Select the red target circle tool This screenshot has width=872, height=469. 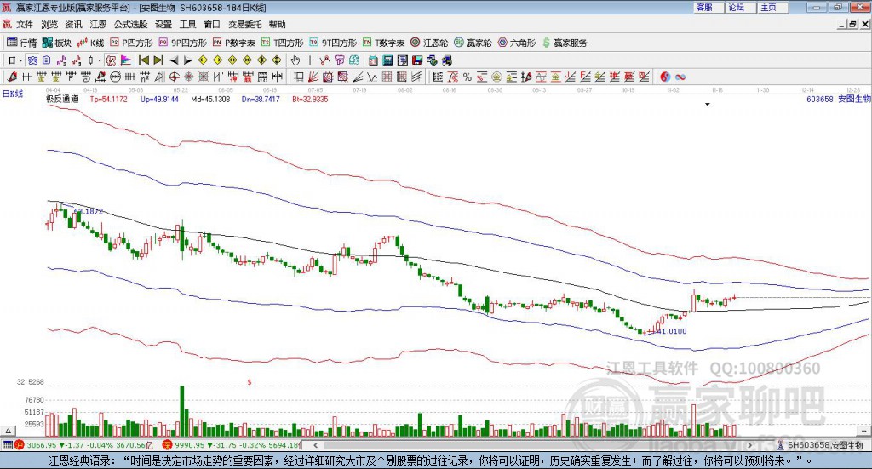(x=174, y=77)
